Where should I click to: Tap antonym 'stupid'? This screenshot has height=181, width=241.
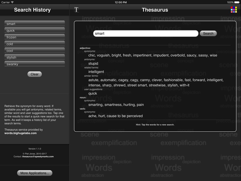pyautogui.click(x=93, y=63)
